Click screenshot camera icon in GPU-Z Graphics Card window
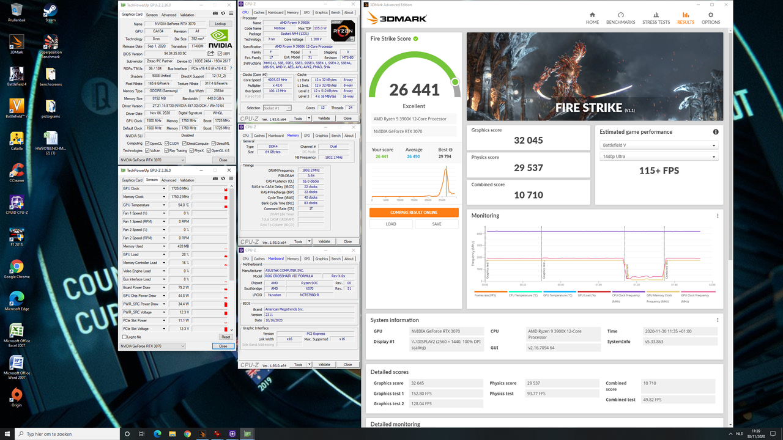The image size is (783, 440). point(214,14)
